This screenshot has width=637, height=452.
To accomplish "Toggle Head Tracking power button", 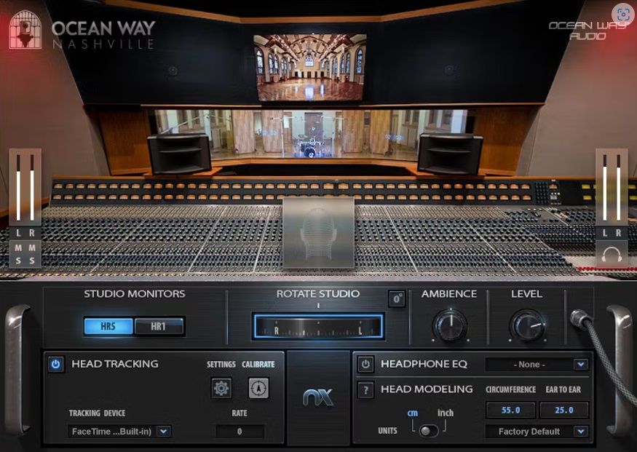I will tap(56, 364).
